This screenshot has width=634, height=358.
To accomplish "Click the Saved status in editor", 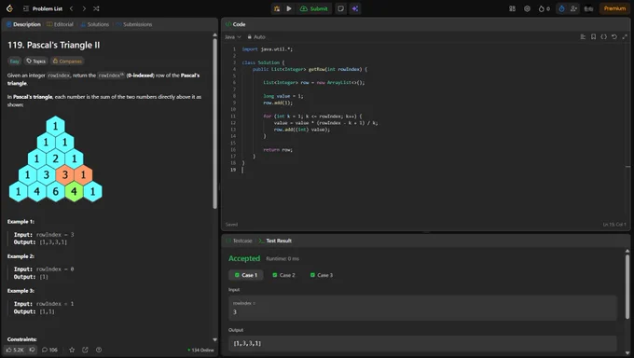I will coord(231,225).
